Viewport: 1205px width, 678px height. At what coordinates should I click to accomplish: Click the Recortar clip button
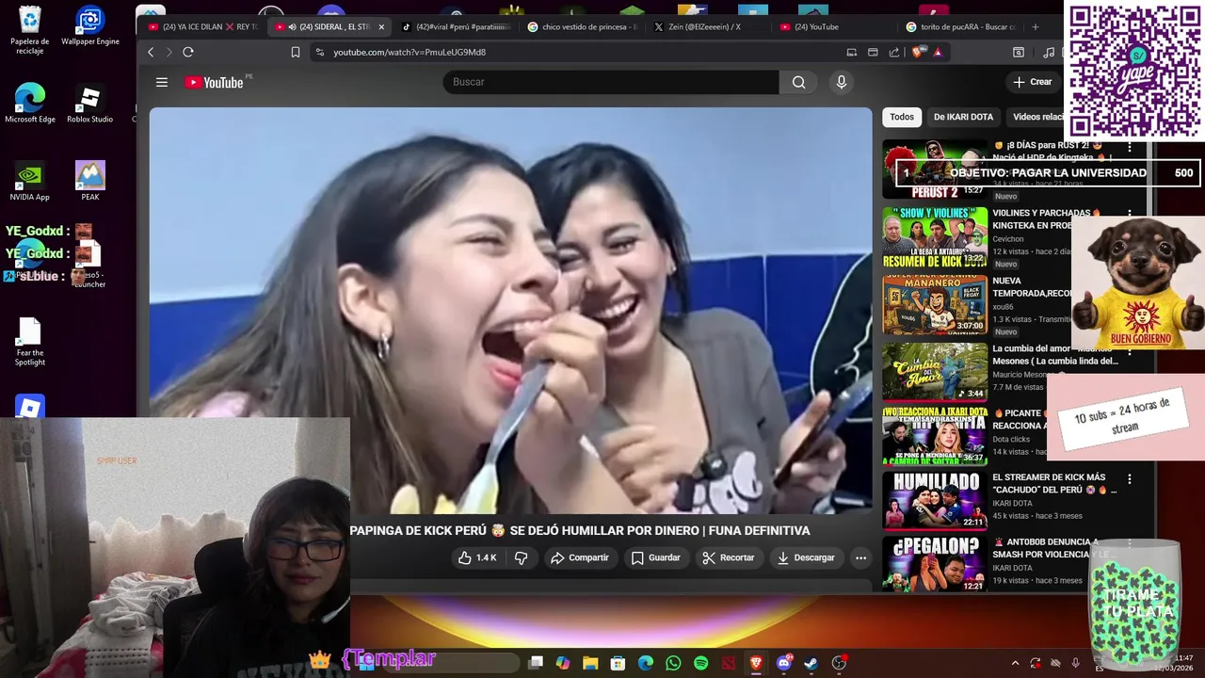(x=728, y=557)
